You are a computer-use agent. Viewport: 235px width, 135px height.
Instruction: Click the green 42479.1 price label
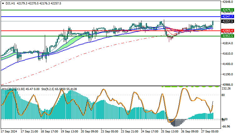pos(227,10)
